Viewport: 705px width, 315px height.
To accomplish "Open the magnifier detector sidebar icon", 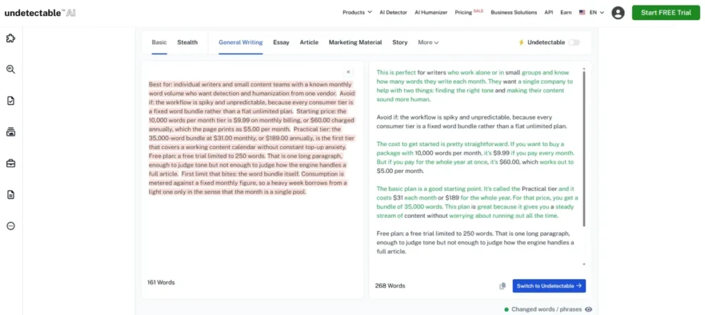I will point(11,70).
